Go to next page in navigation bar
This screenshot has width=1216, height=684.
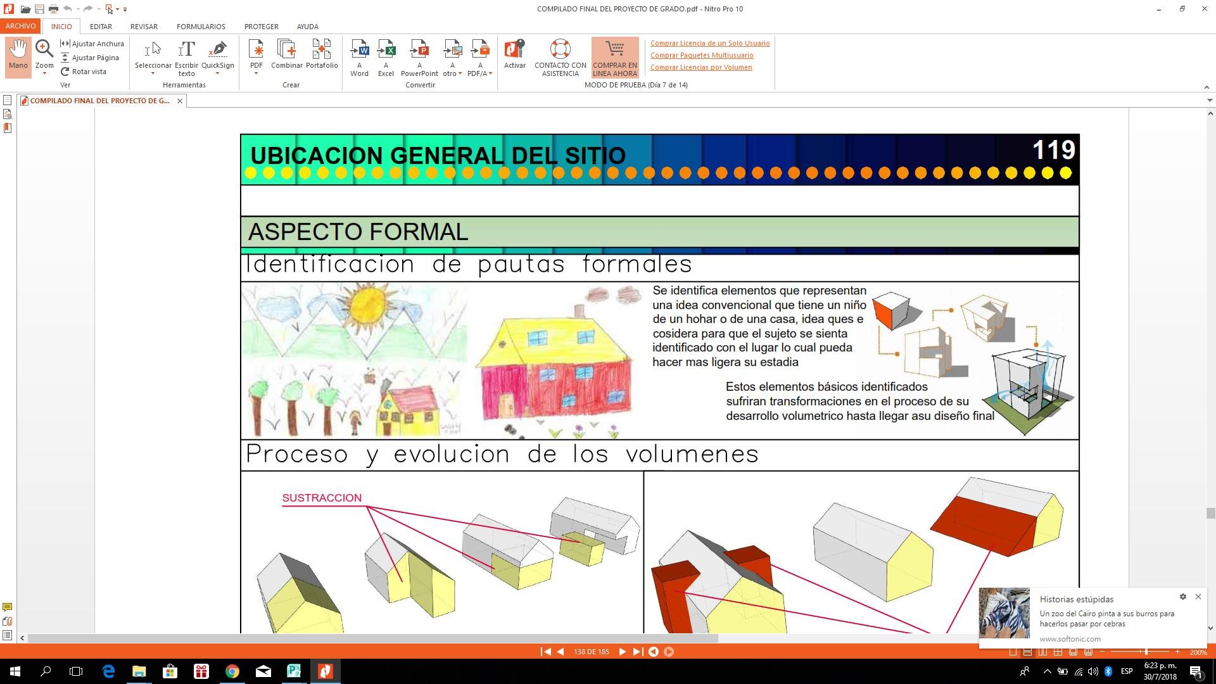click(x=622, y=652)
